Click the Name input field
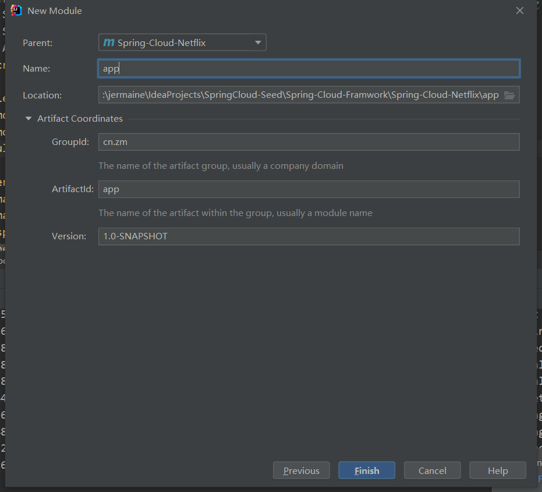This screenshot has width=542, height=492. pos(309,69)
